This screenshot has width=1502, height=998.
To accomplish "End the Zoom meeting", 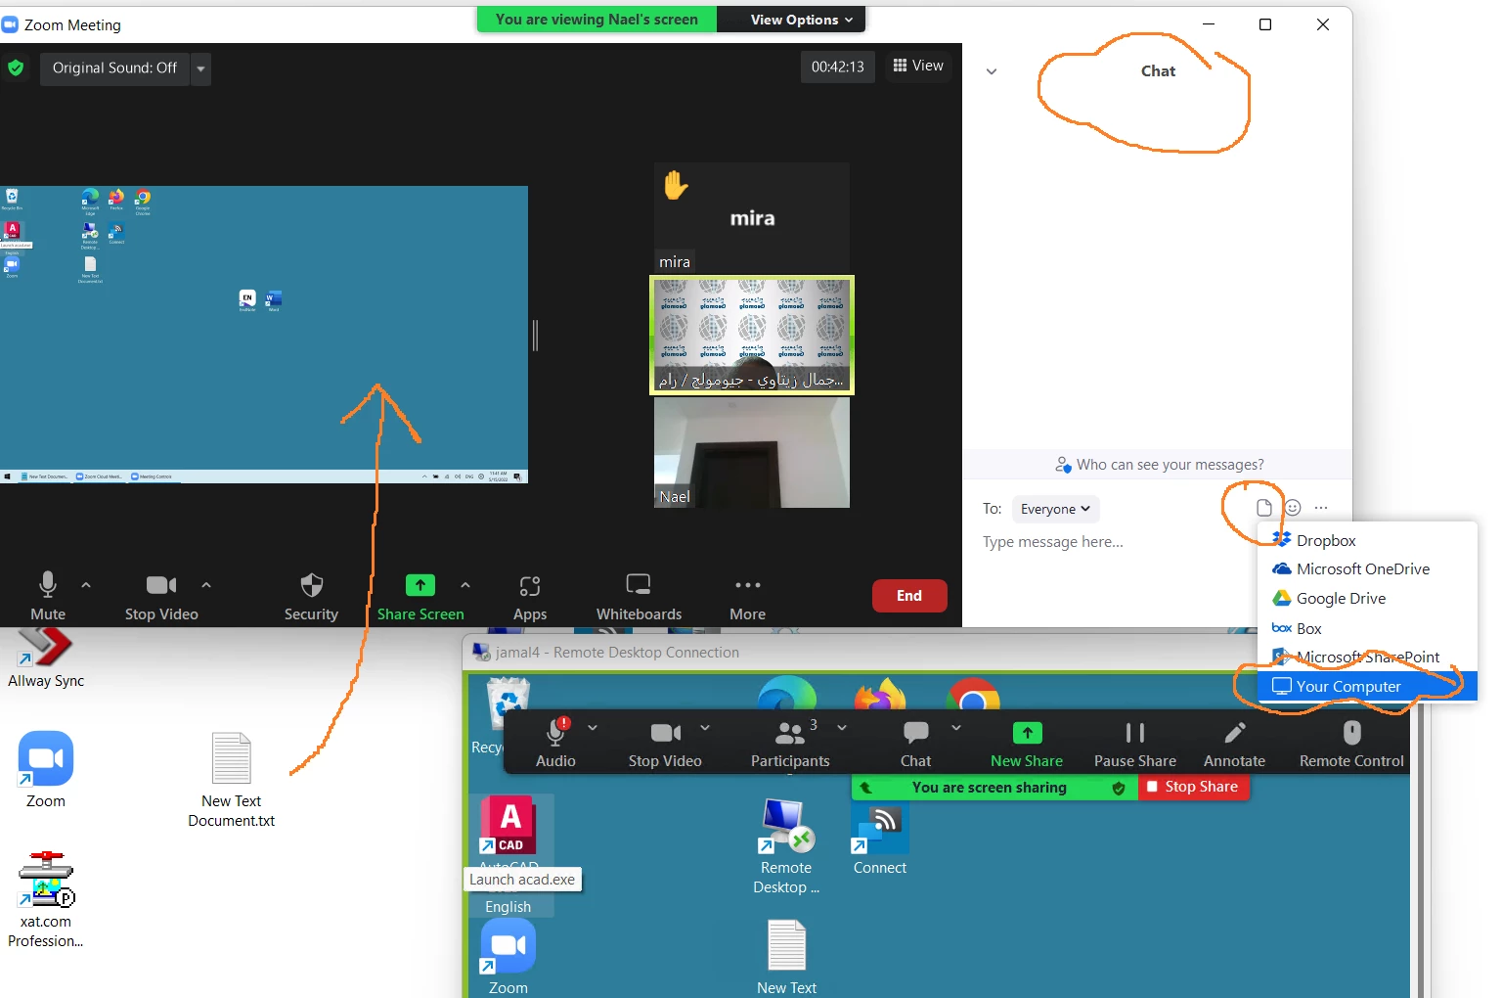I will point(909,596).
